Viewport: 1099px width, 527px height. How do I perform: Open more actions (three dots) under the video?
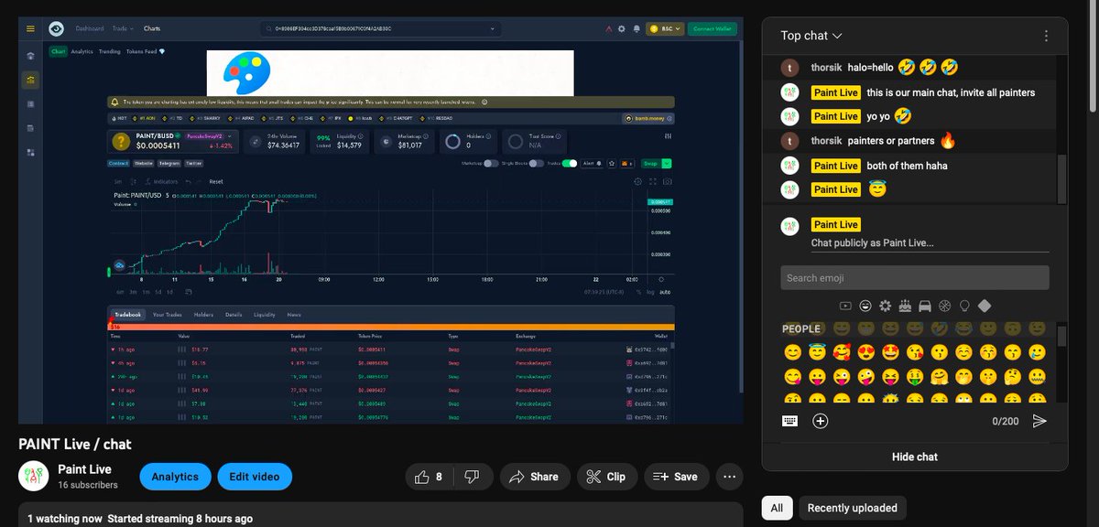click(x=729, y=477)
